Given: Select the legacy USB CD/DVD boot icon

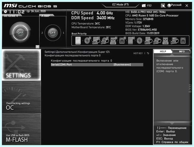Looking at the screenshot, I should [157, 41].
